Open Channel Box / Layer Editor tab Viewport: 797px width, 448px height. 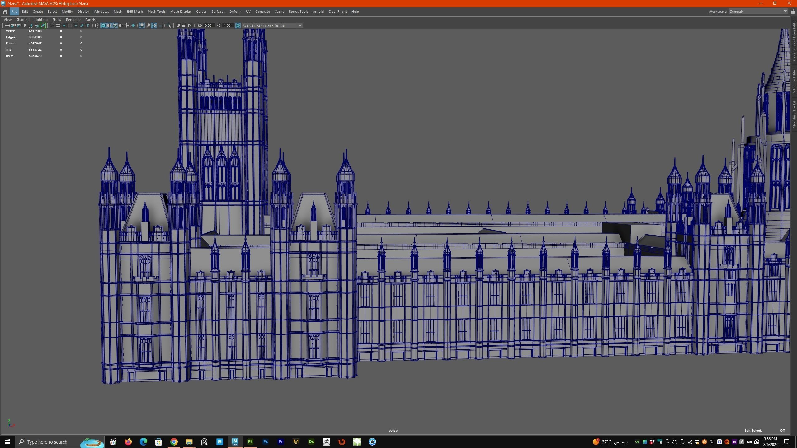click(x=794, y=40)
